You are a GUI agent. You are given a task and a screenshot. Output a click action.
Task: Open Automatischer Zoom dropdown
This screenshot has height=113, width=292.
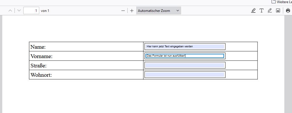click(158, 10)
